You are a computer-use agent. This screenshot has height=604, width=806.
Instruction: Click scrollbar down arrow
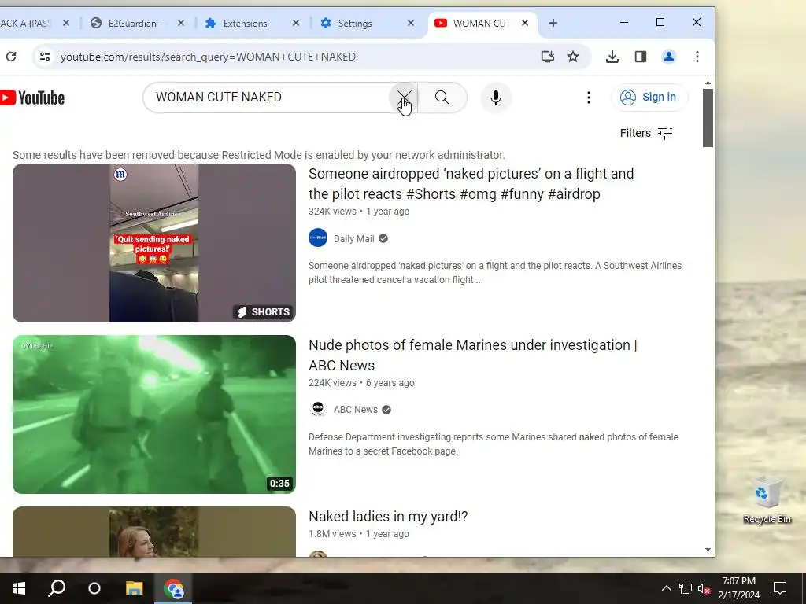click(x=708, y=550)
